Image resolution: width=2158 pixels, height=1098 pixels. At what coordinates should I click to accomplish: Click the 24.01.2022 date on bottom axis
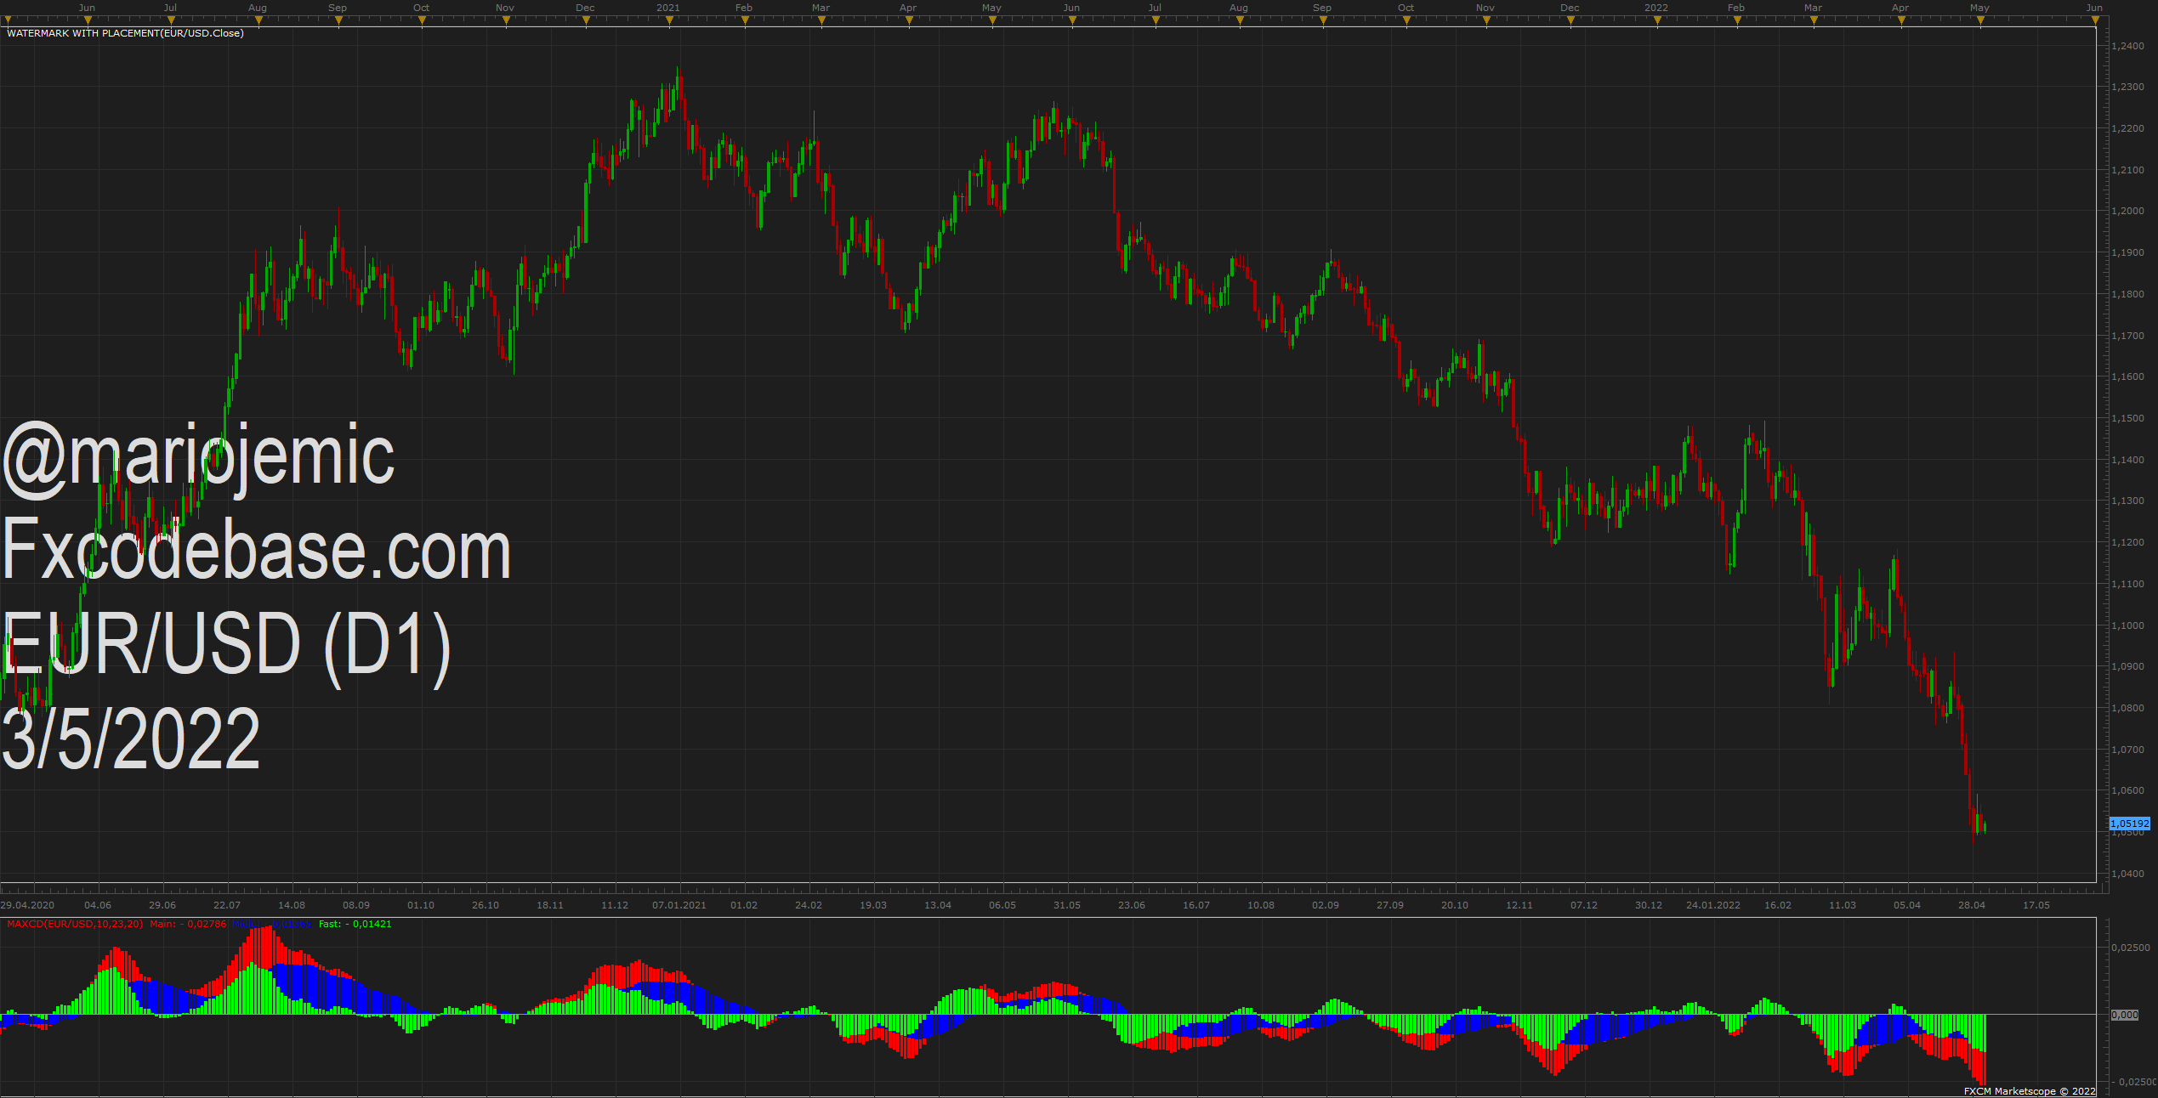tap(1713, 905)
